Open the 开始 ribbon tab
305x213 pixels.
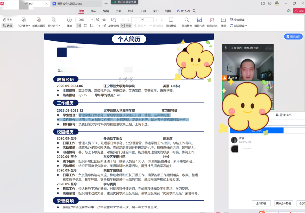pyautogui.click(x=81, y=11)
